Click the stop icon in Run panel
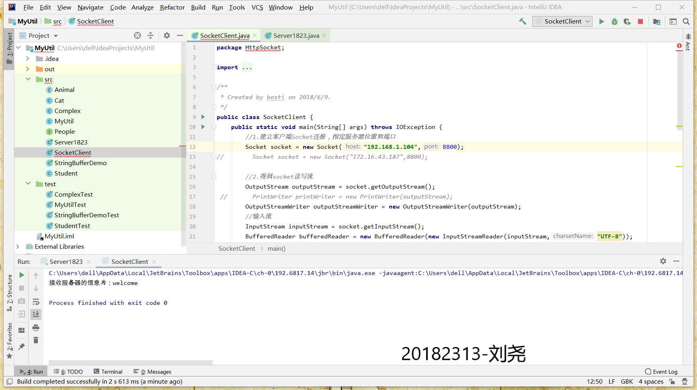The width and height of the screenshot is (697, 390). (22, 288)
